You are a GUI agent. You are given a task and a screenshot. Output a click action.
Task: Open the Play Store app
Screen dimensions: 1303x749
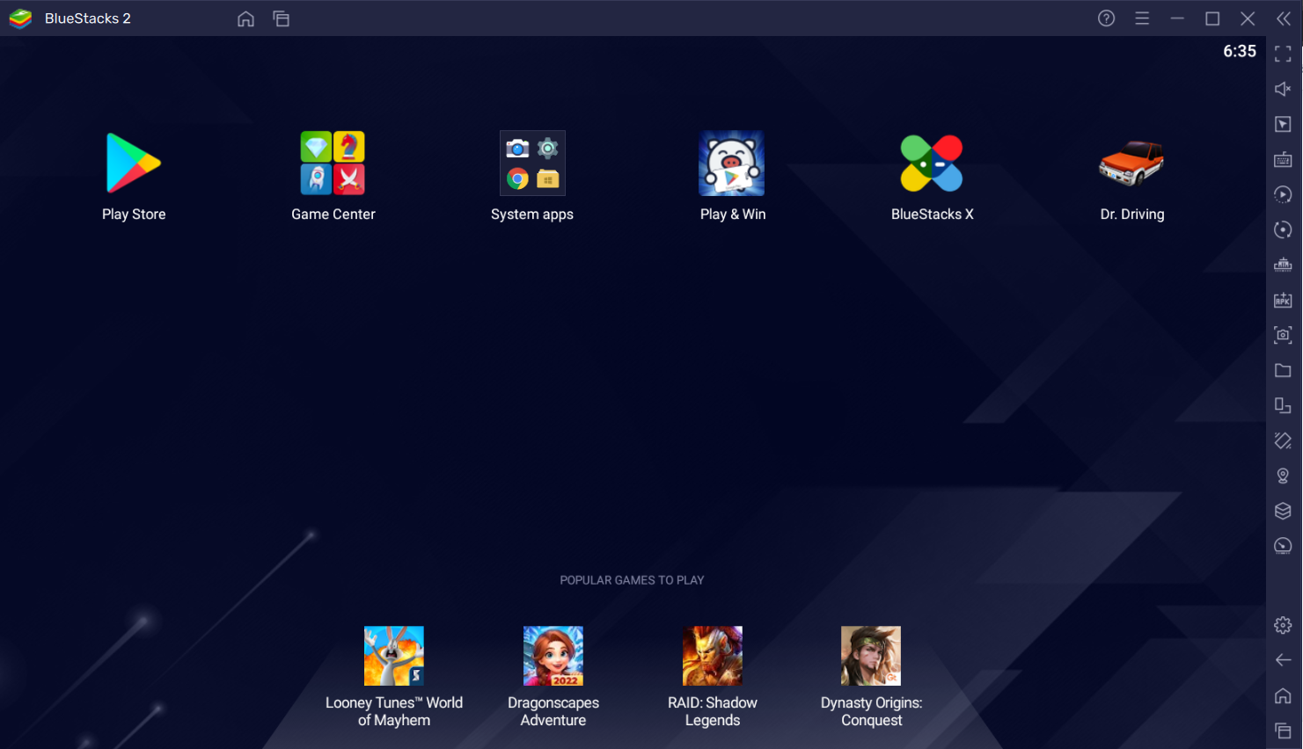pos(134,164)
